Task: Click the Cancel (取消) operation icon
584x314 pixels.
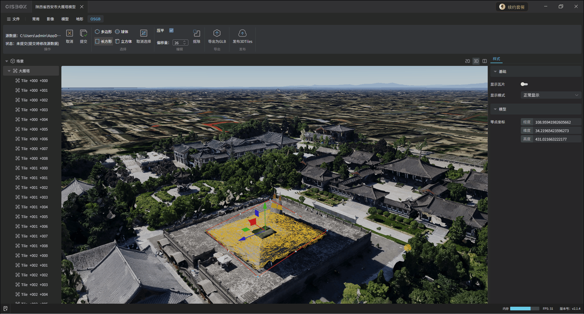Action: 70,33
